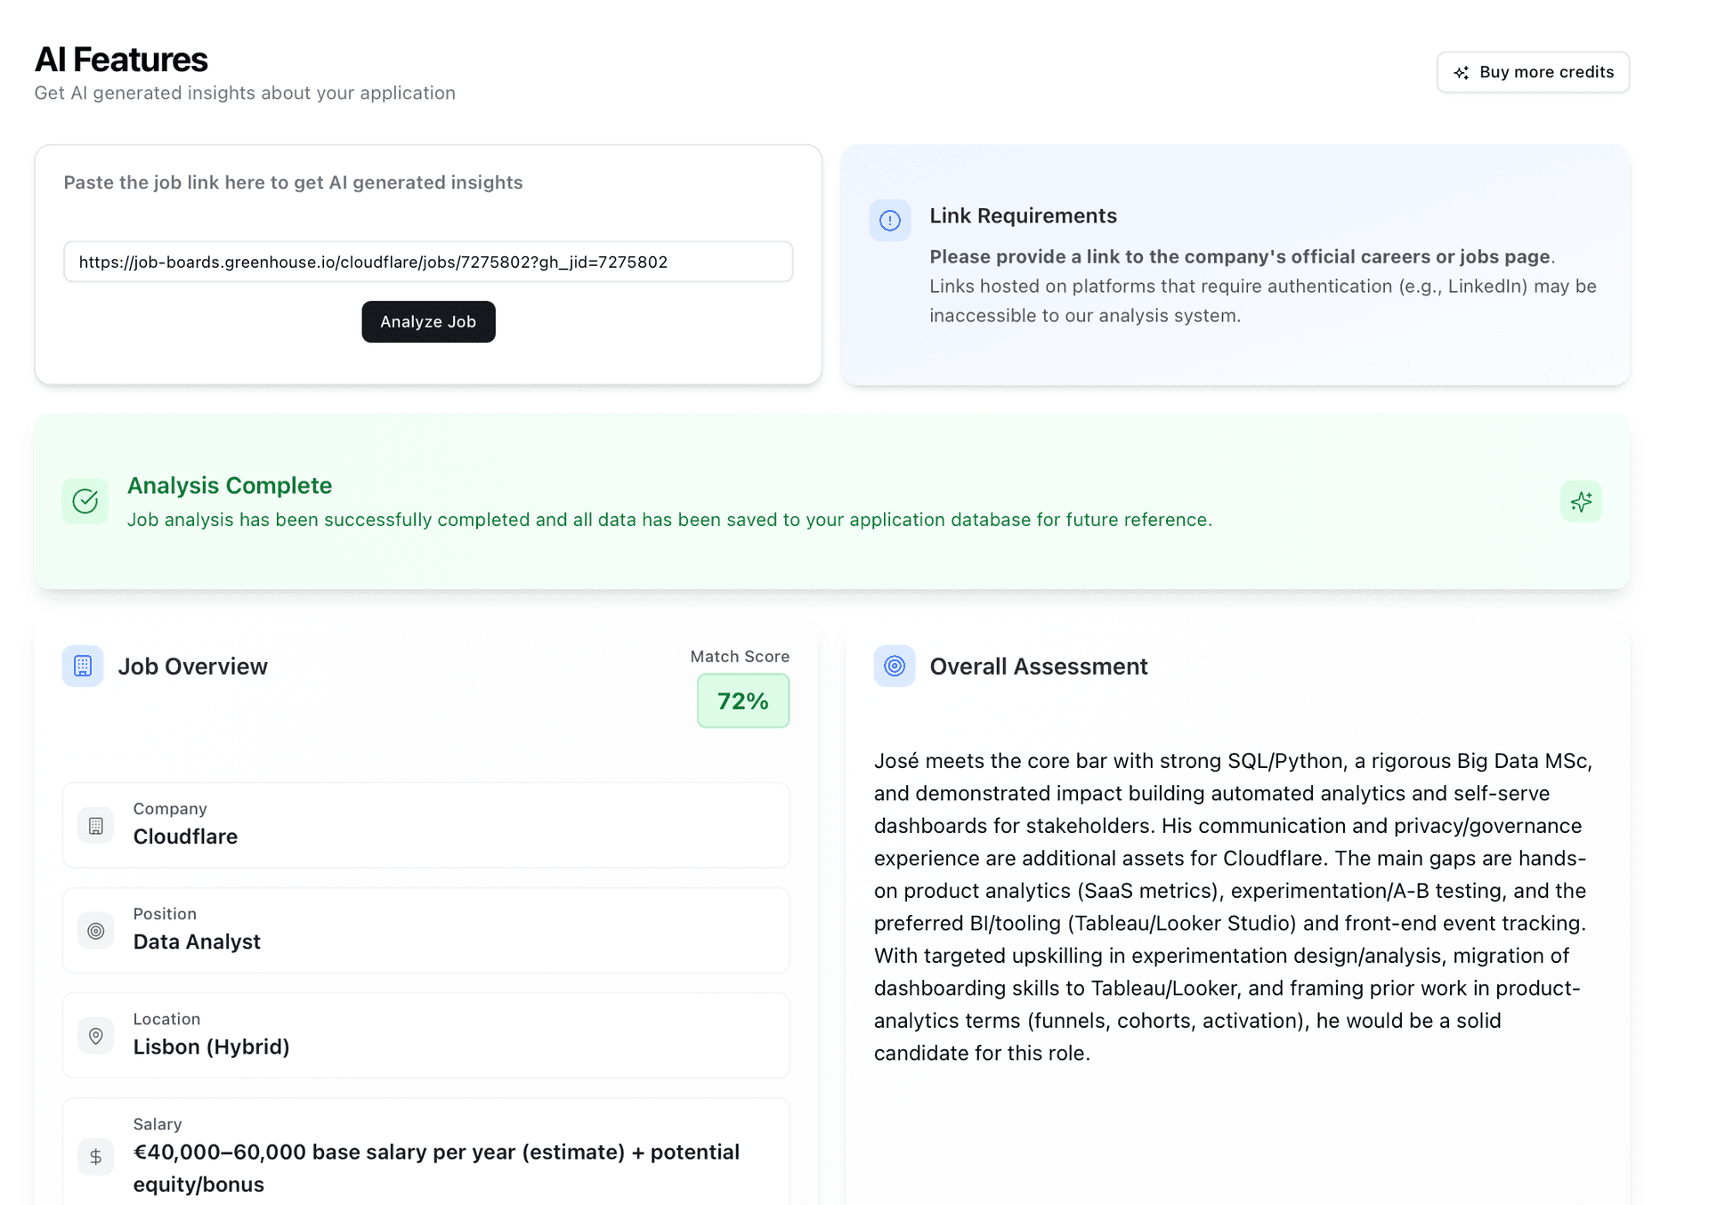Click the Buy more credits button
Viewport: 1709px width, 1205px height.
click(1533, 72)
